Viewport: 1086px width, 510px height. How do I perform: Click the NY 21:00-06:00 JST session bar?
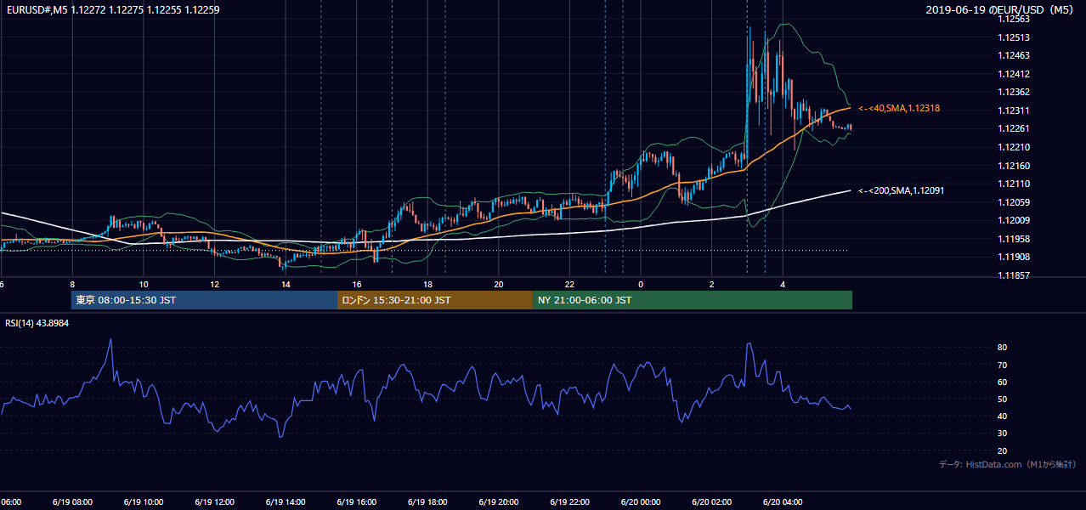[693, 300]
